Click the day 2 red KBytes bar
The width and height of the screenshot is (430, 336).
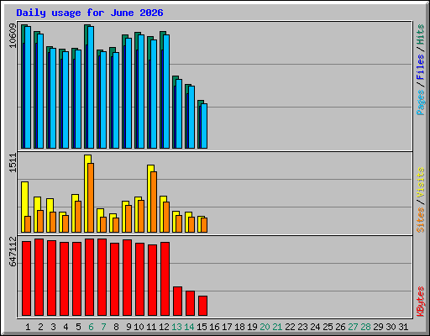tap(39, 277)
